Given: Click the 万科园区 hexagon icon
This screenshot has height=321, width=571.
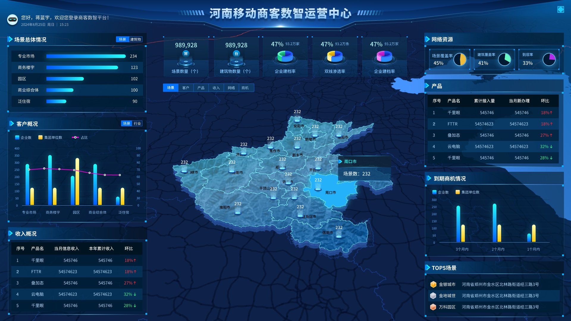Looking at the screenshot, I should (x=433, y=307).
